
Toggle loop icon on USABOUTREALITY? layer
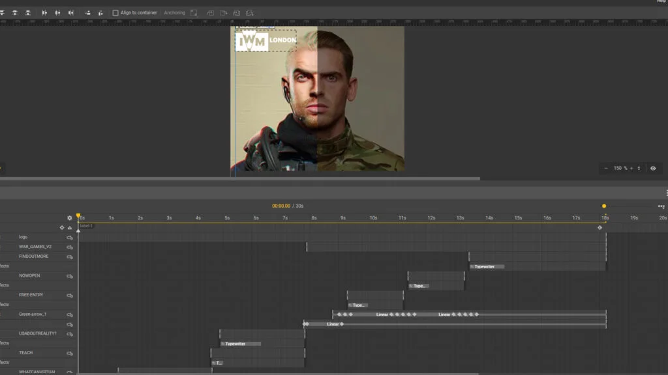70,334
